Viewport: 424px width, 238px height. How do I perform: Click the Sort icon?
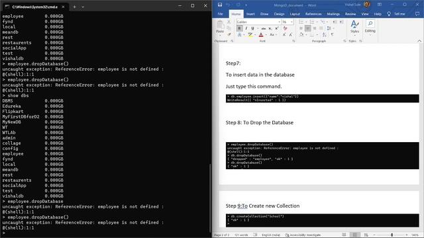tap(325, 35)
